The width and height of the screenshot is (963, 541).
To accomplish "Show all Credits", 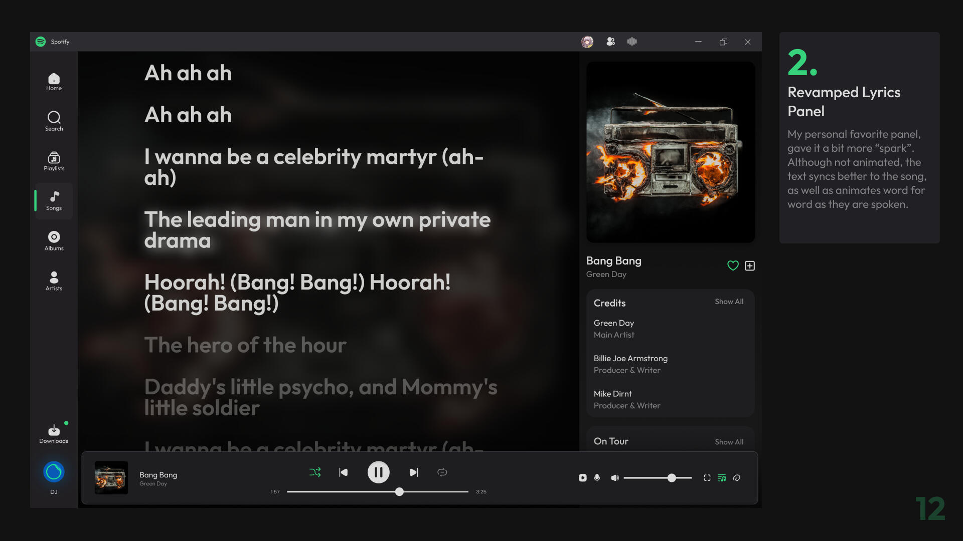I will [729, 302].
